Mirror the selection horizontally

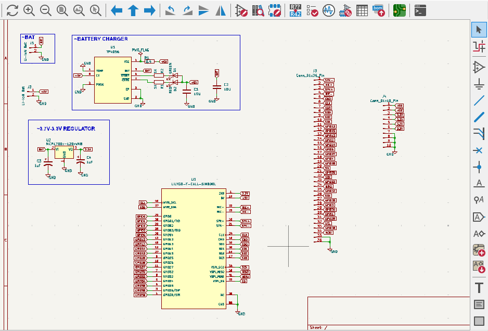(221, 10)
